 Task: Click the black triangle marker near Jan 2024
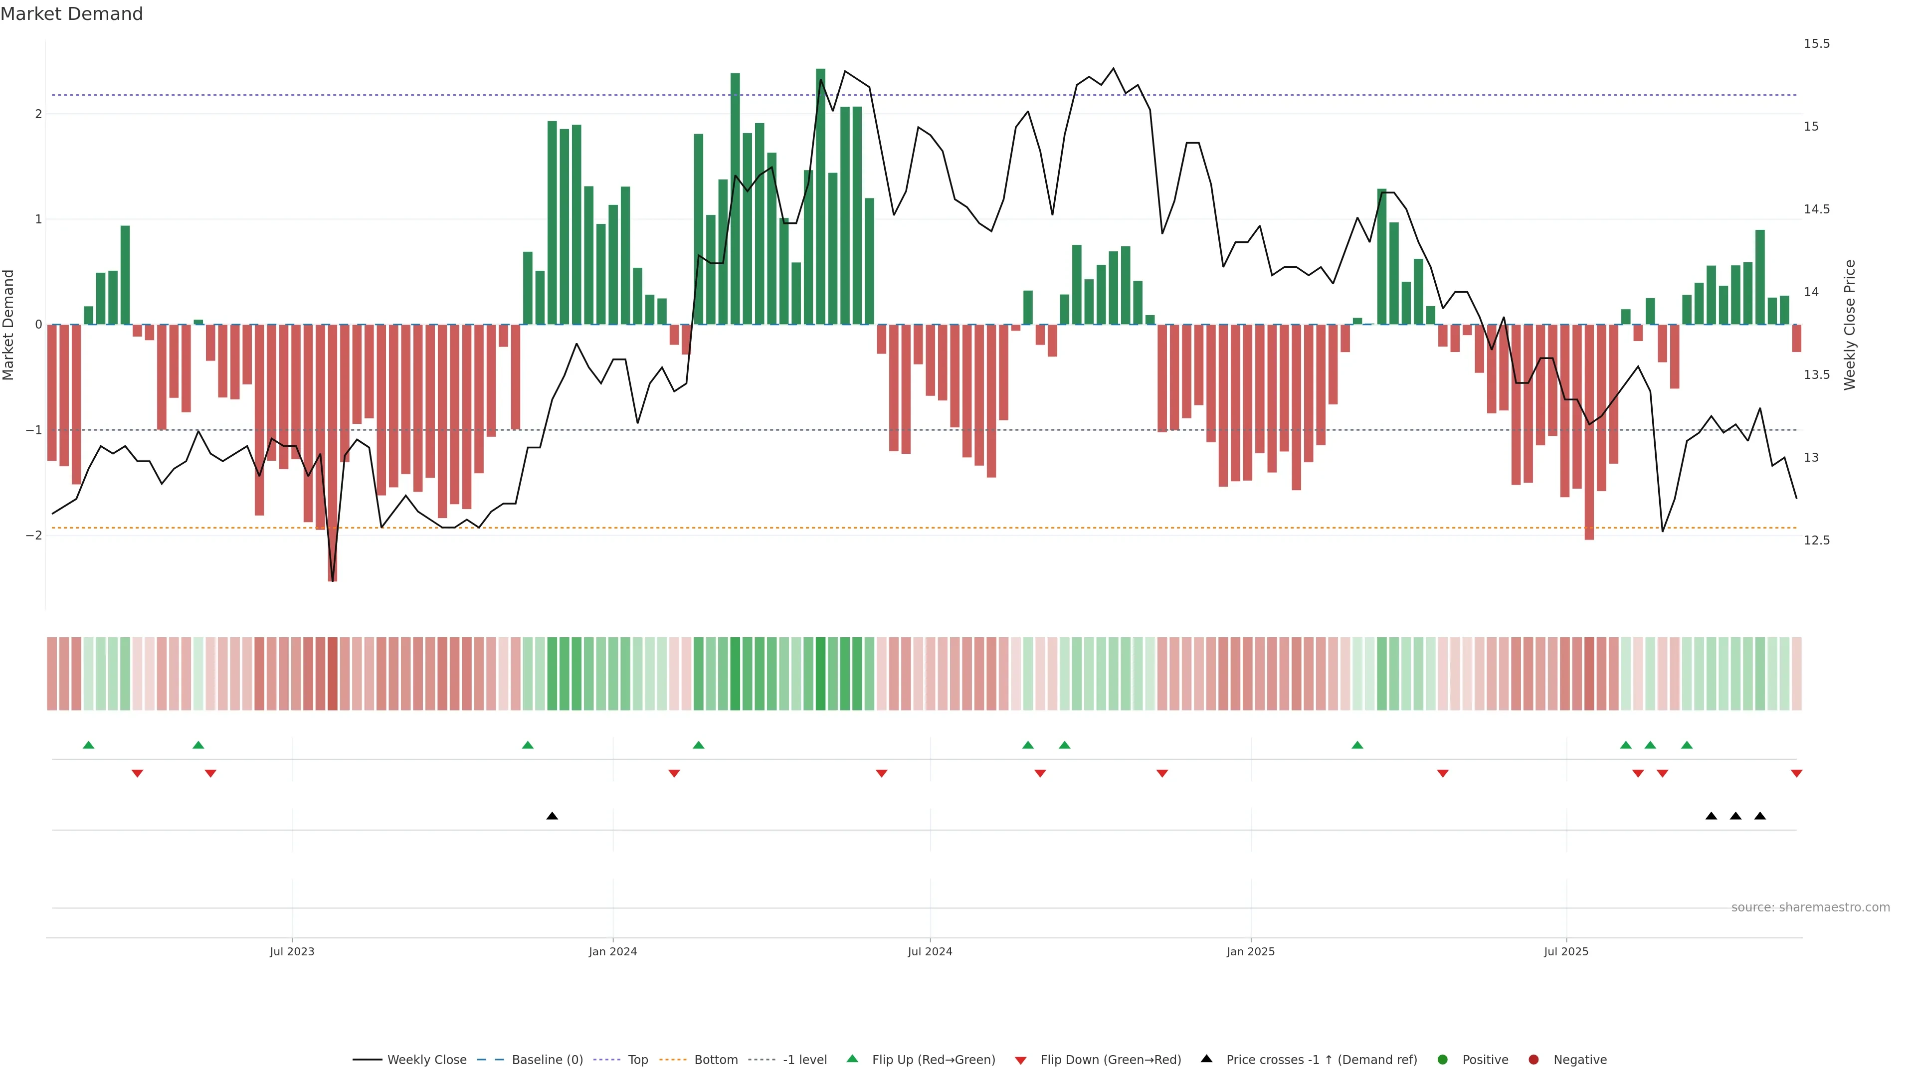552,816
